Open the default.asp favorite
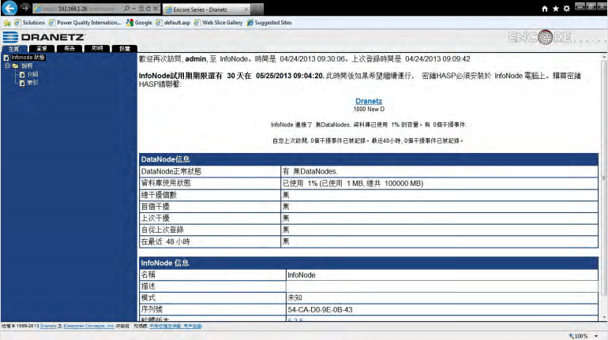This screenshot has width=608, height=340. click(x=173, y=23)
